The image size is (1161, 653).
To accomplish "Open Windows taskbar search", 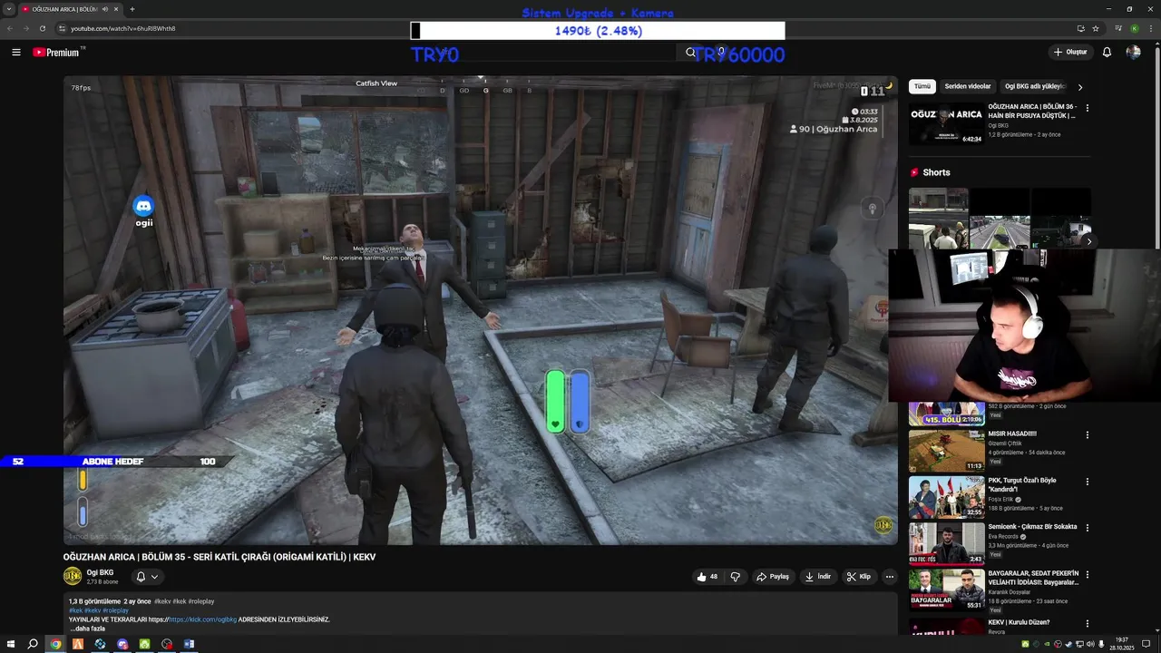I will click(x=33, y=644).
